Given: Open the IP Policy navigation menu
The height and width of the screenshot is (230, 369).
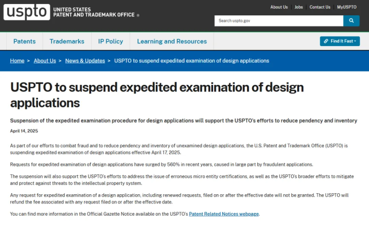Looking at the screenshot, I should [x=111, y=41].
